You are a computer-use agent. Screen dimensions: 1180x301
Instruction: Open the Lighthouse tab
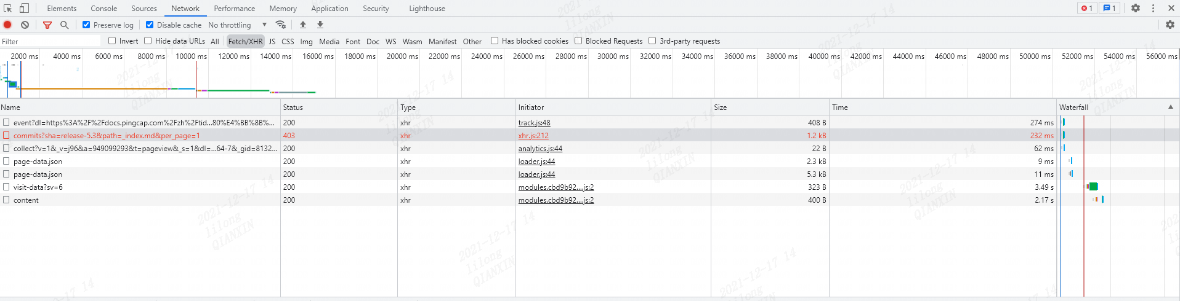pyautogui.click(x=427, y=9)
